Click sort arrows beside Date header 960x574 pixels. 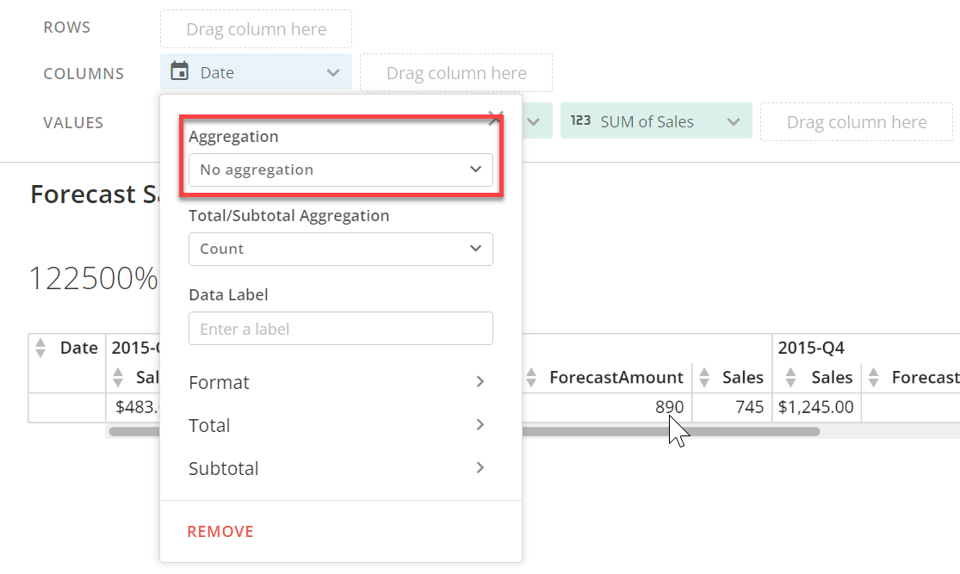click(40, 348)
